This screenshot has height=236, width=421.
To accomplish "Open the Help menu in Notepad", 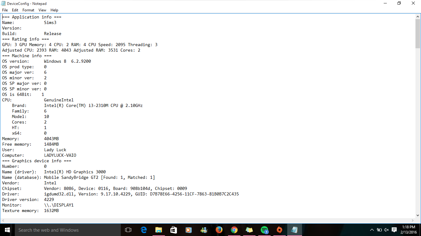I will tap(54, 10).
